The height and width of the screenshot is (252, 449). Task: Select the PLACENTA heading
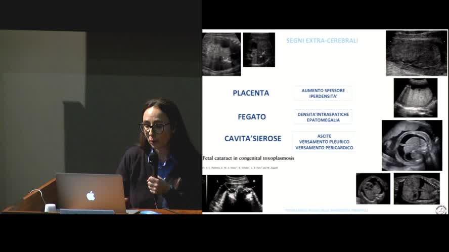pyautogui.click(x=251, y=93)
